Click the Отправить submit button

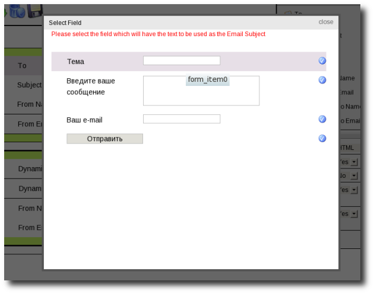coord(104,139)
